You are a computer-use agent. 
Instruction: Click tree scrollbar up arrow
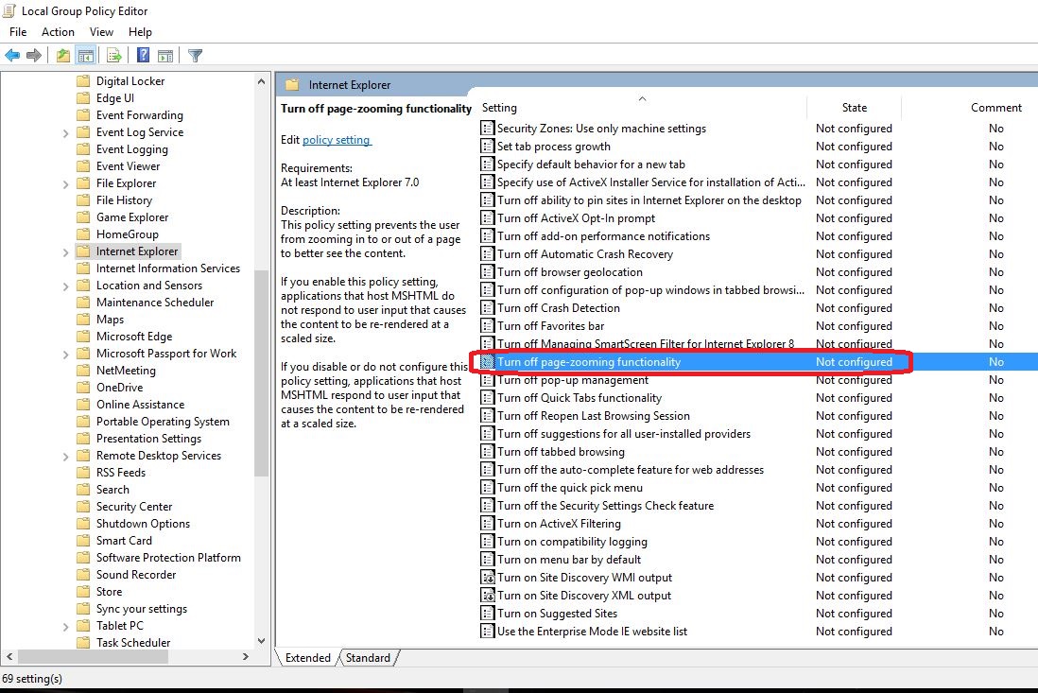coord(261,82)
